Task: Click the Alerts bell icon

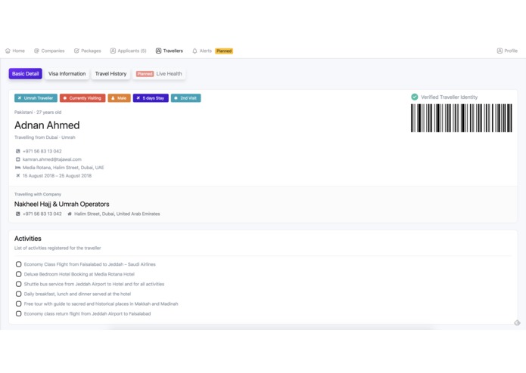Action: 195,51
